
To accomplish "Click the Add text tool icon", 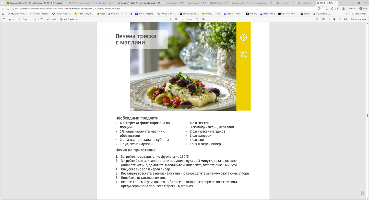I will point(42,19).
